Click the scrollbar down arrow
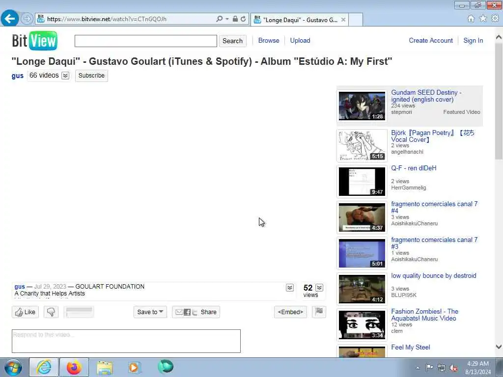503x377 pixels. tap(499, 347)
